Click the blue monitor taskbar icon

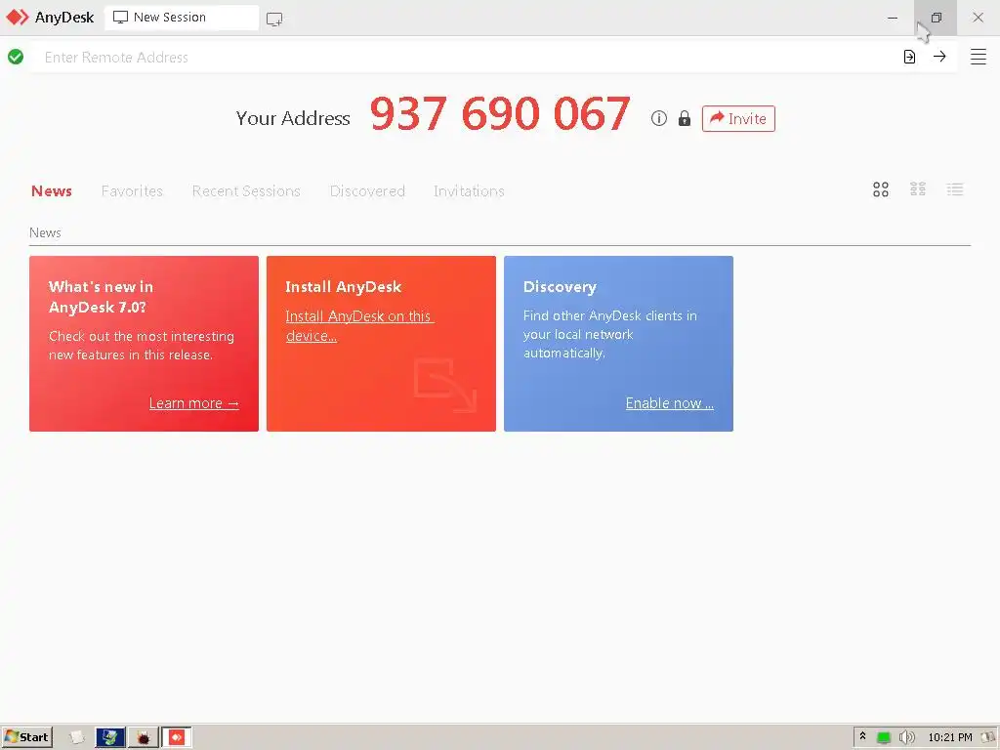[x=109, y=737]
